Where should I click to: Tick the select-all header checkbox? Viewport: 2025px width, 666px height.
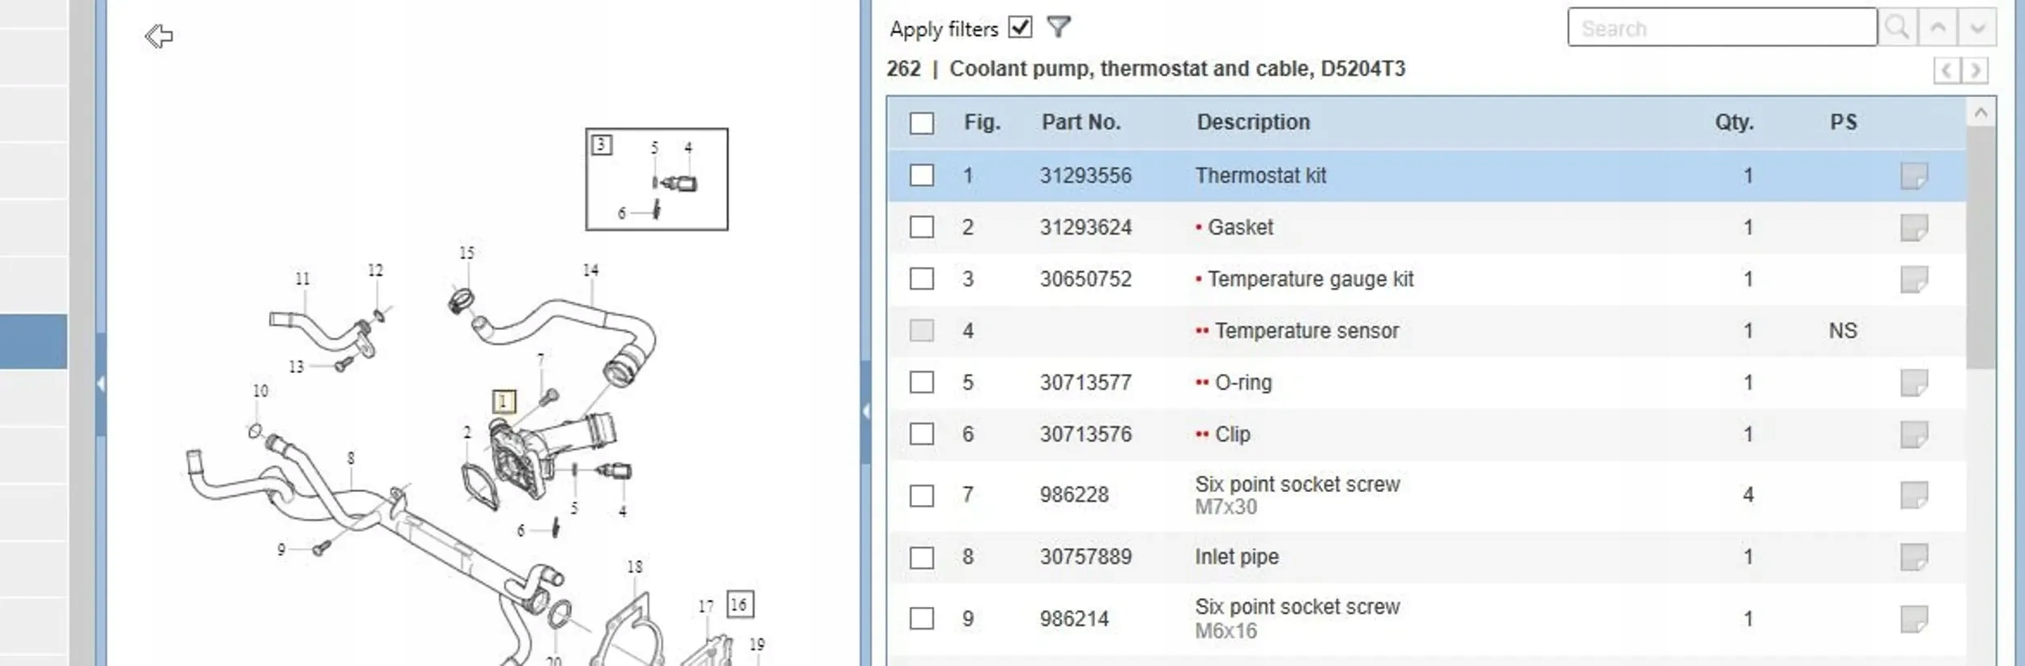pyautogui.click(x=921, y=123)
